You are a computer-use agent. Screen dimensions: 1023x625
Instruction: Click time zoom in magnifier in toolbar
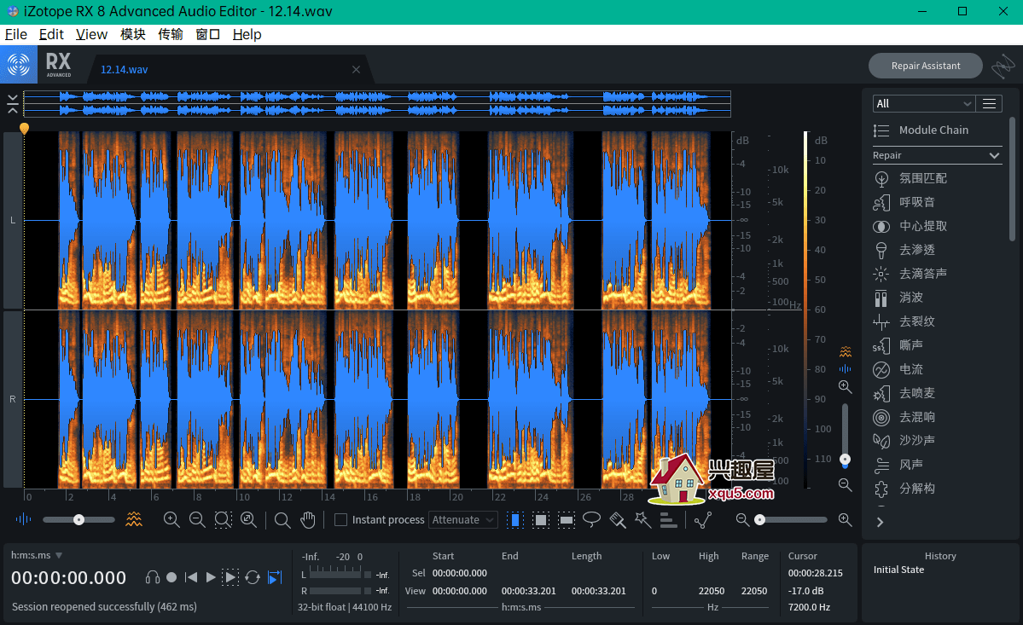coord(171,519)
